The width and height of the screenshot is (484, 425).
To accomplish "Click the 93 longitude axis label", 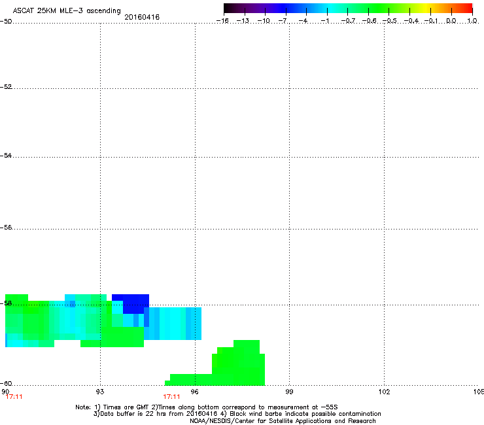I will [x=100, y=392].
